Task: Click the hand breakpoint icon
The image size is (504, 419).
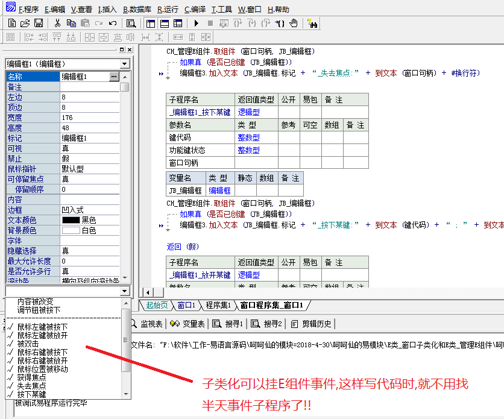Action: pyautogui.click(x=294, y=23)
